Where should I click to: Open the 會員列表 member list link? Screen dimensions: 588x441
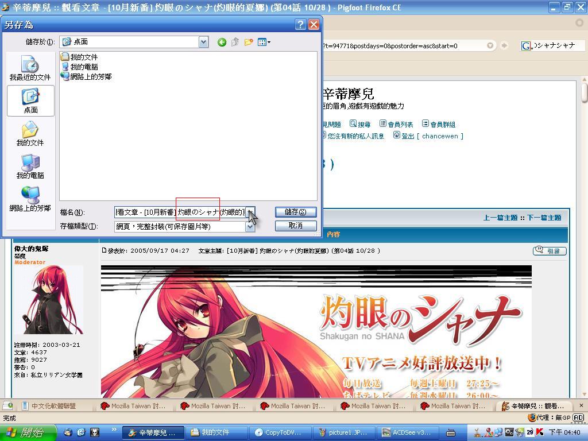(396, 124)
